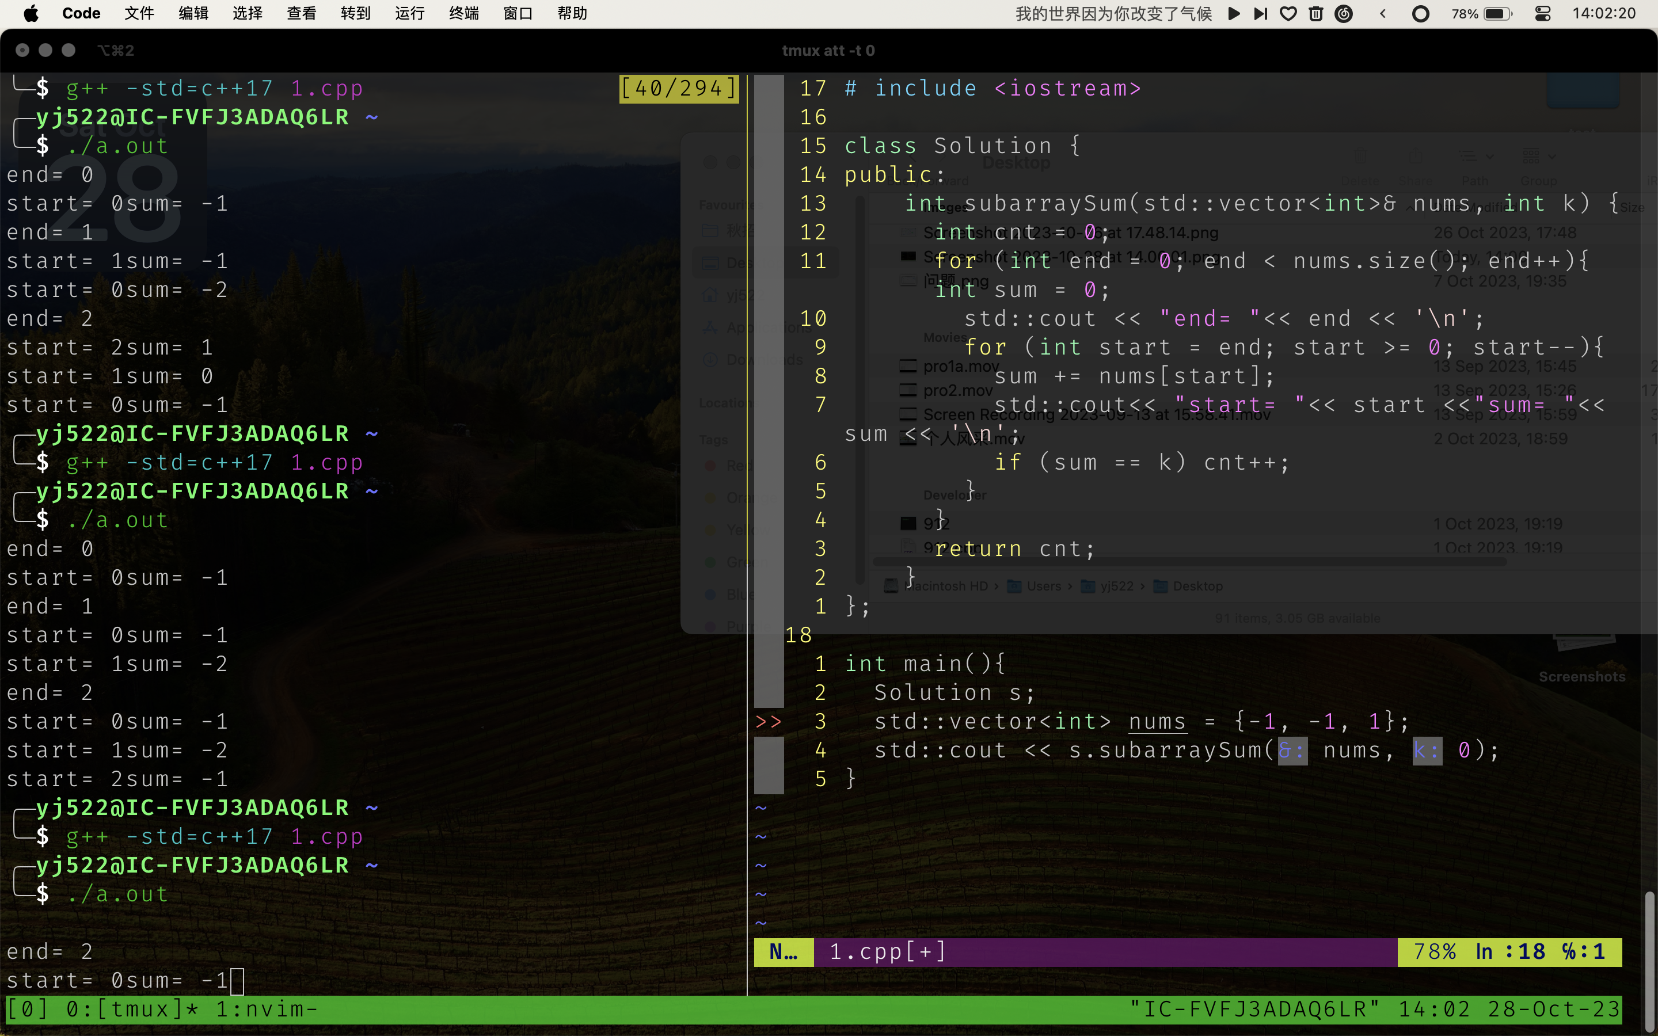Expand hidden menu bar icons chevron
Screen dimensions: 1658x1036
1383,14
